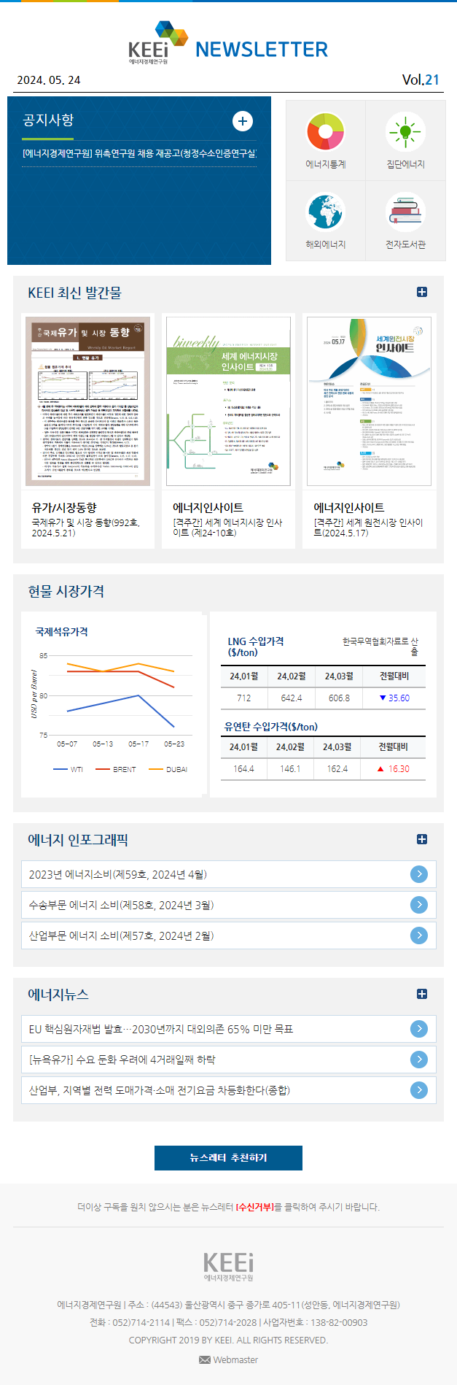Click the 한국무역협회자료로 산출 source note
This screenshot has height=1385, width=457.
point(381,646)
